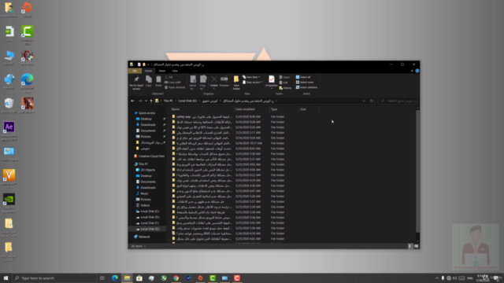
Task: Click the Edit command in the Open group
Action: [x=283, y=83]
